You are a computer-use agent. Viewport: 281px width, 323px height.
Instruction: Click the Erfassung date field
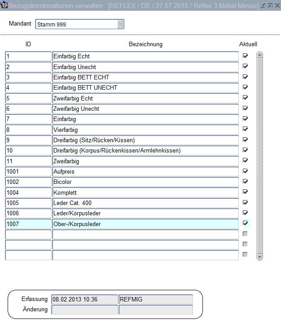84,299
